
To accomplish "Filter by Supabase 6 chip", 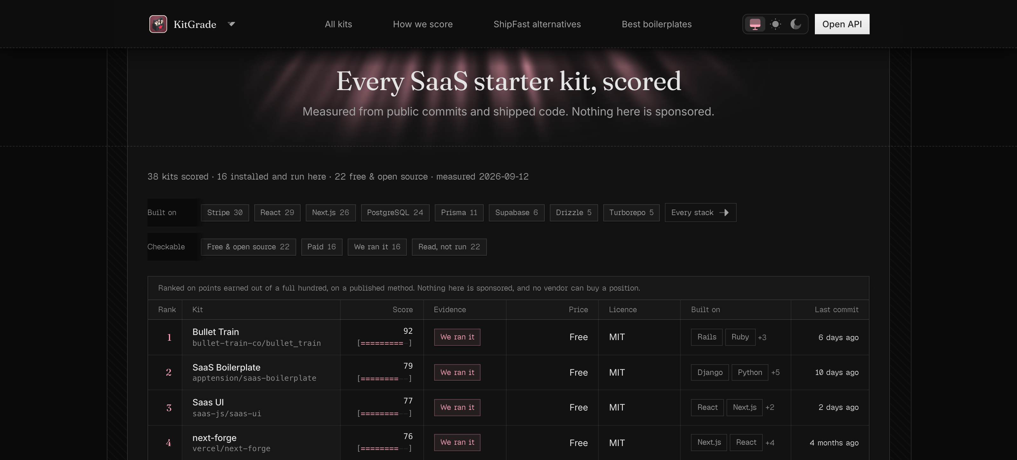I will tap(516, 213).
